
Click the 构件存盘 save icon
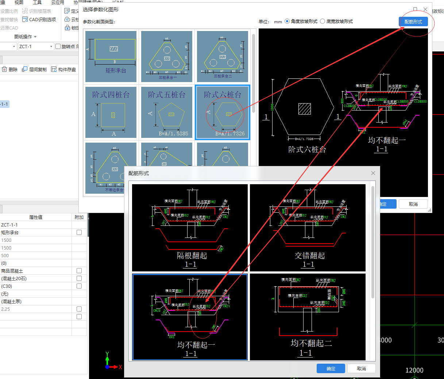pos(54,69)
